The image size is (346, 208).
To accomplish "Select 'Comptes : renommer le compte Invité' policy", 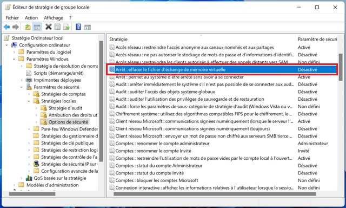I will pyautogui.click(x=153, y=151).
